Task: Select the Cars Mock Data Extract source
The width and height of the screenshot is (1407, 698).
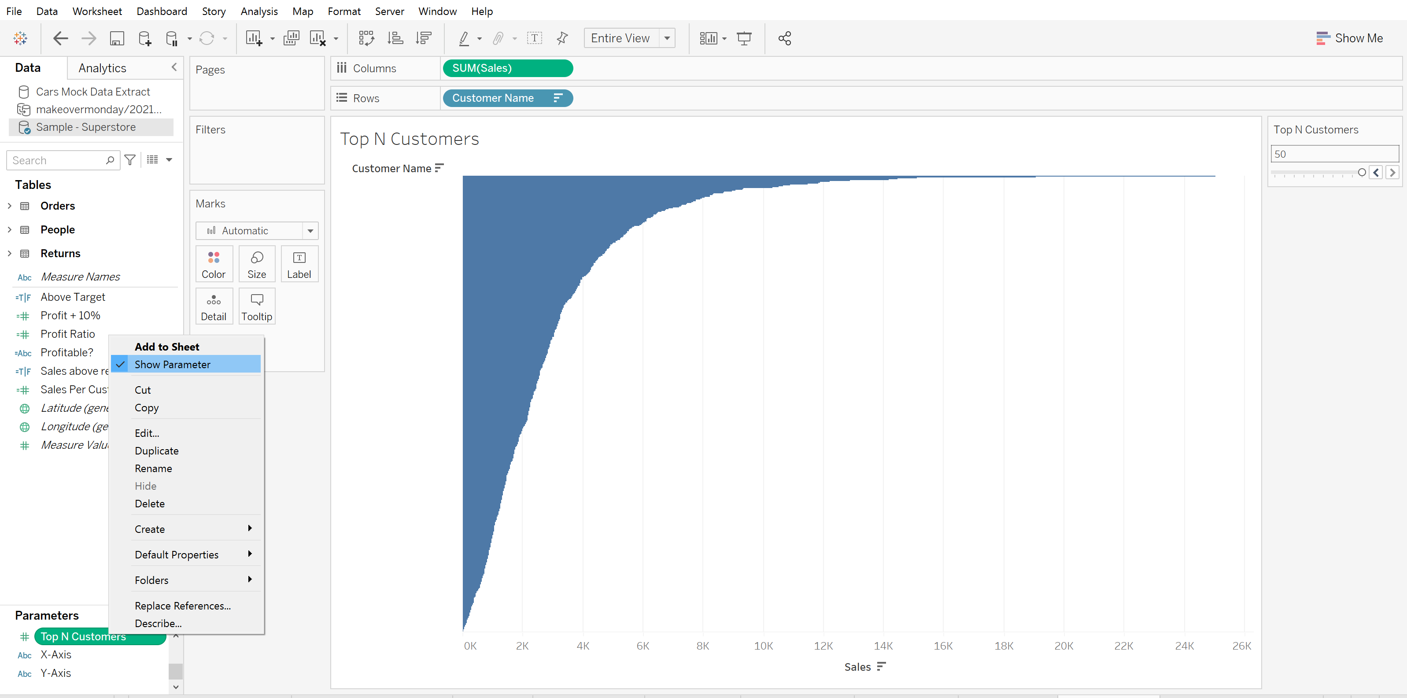Action: pos(93,92)
